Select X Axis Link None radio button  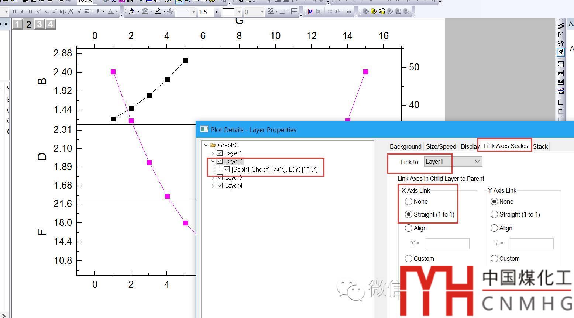(409, 201)
